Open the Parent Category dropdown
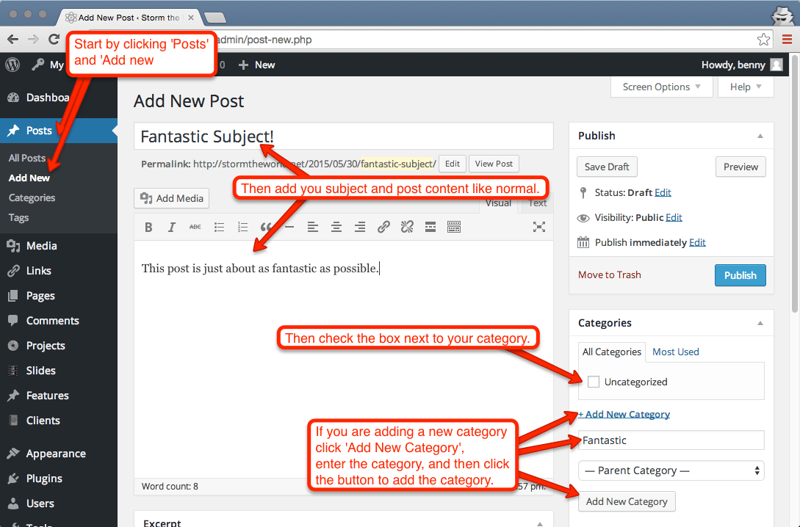 pos(670,470)
